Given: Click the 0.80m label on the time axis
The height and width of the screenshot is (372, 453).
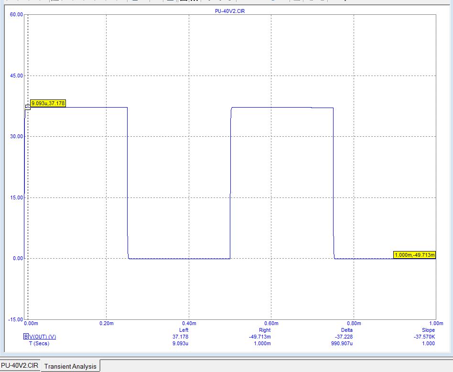Looking at the screenshot, I should [354, 323].
